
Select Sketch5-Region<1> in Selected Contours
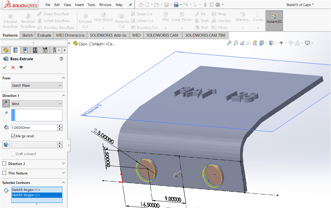(26, 190)
